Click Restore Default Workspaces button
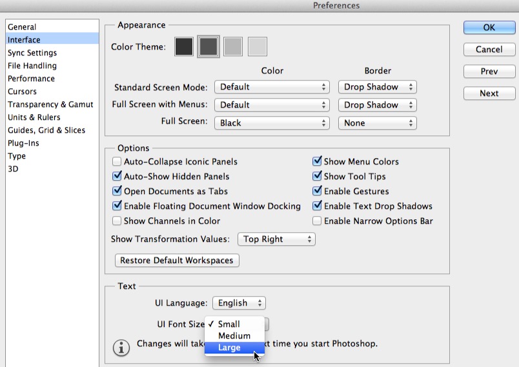 click(x=177, y=260)
